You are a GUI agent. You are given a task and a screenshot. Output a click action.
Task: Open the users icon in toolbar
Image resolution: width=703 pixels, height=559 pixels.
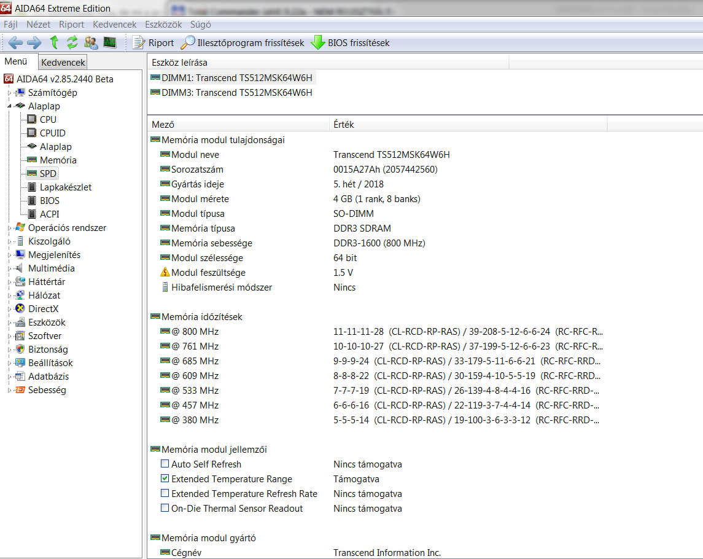(x=91, y=42)
